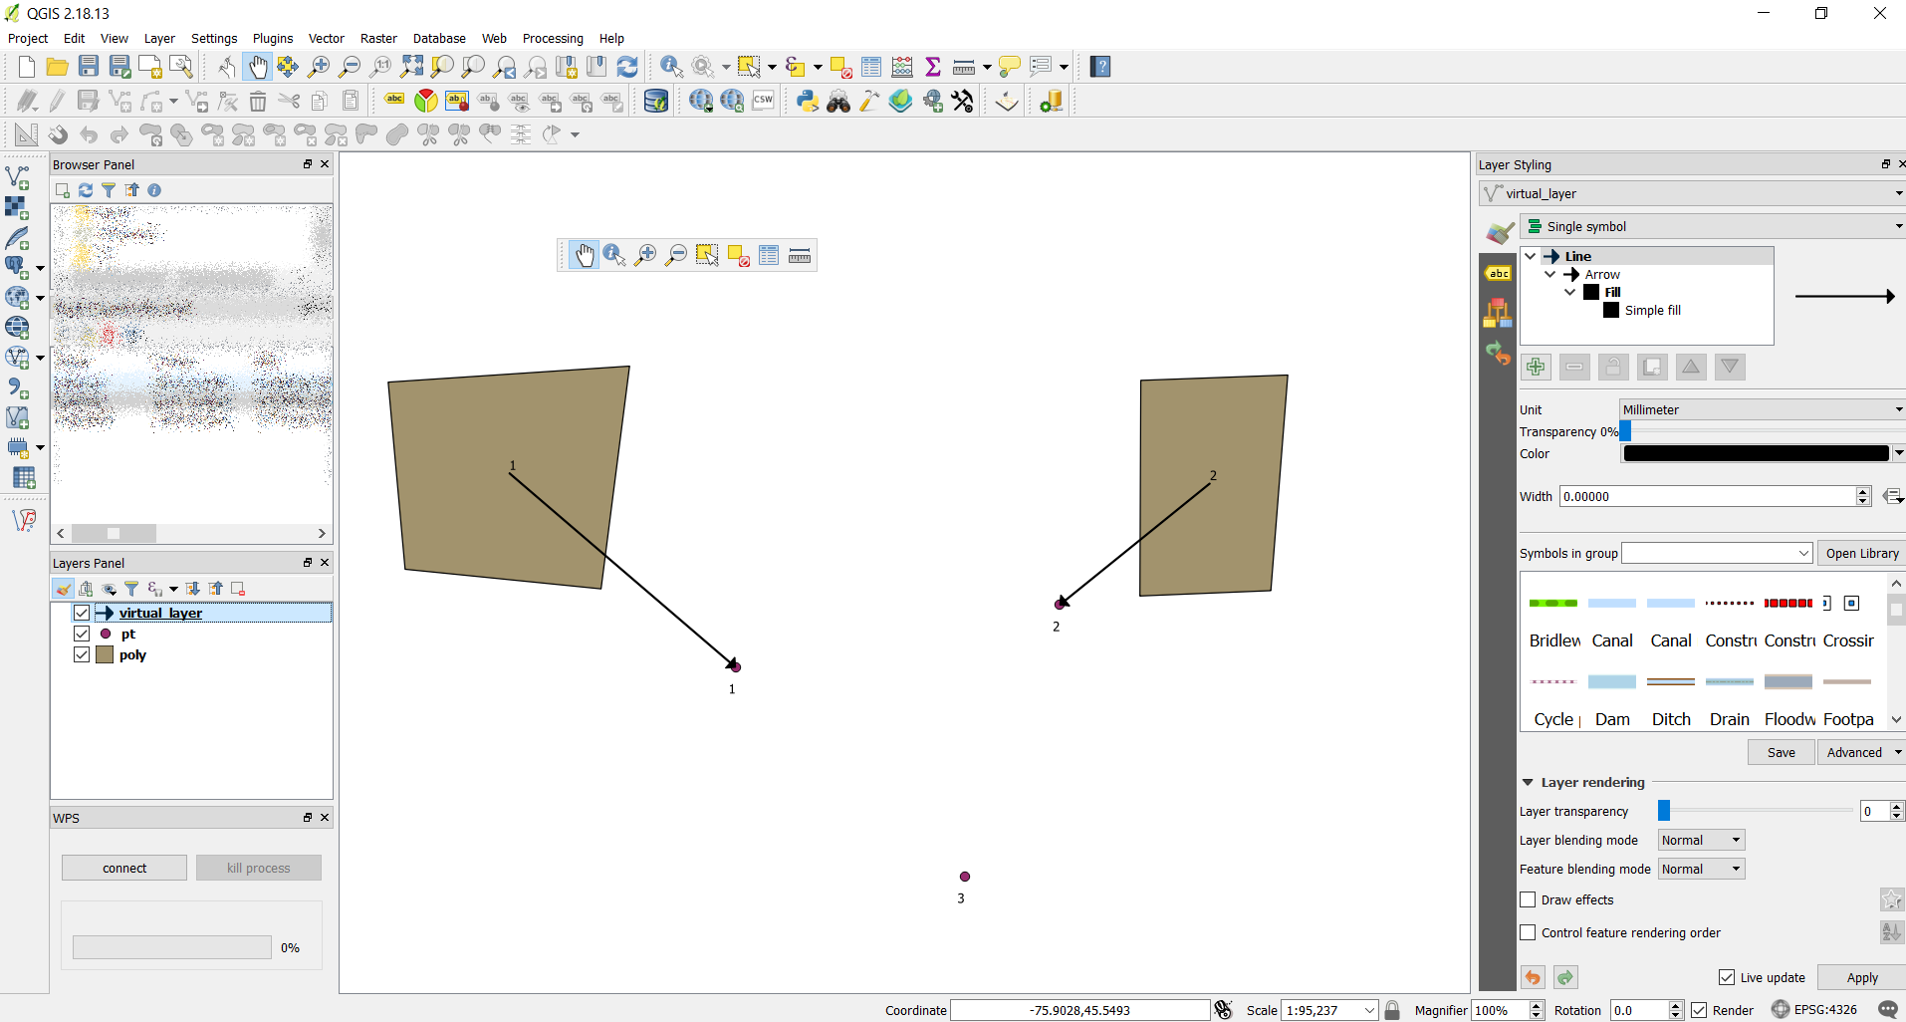Open the field calculator icon
Image resolution: width=1906 pixels, height=1022 pixels.
(902, 67)
